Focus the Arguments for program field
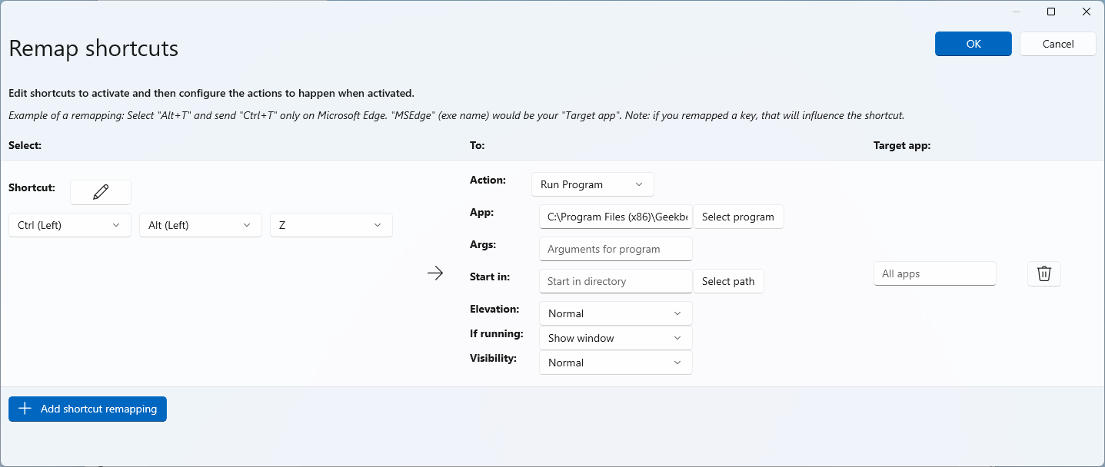Screen dimensions: 1105x467 point(615,249)
